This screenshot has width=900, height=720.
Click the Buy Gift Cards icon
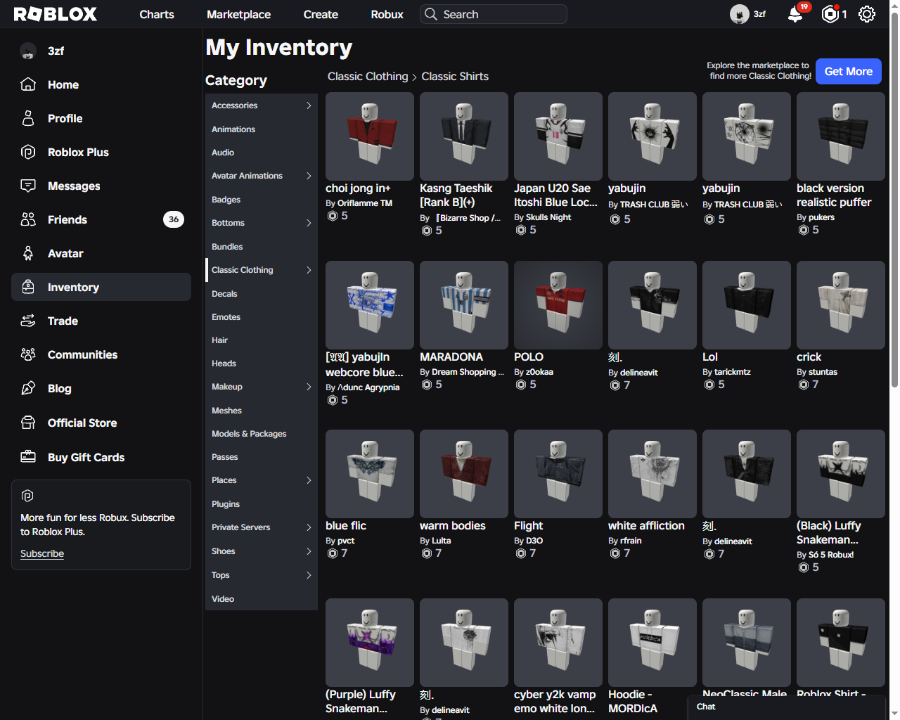tap(28, 457)
